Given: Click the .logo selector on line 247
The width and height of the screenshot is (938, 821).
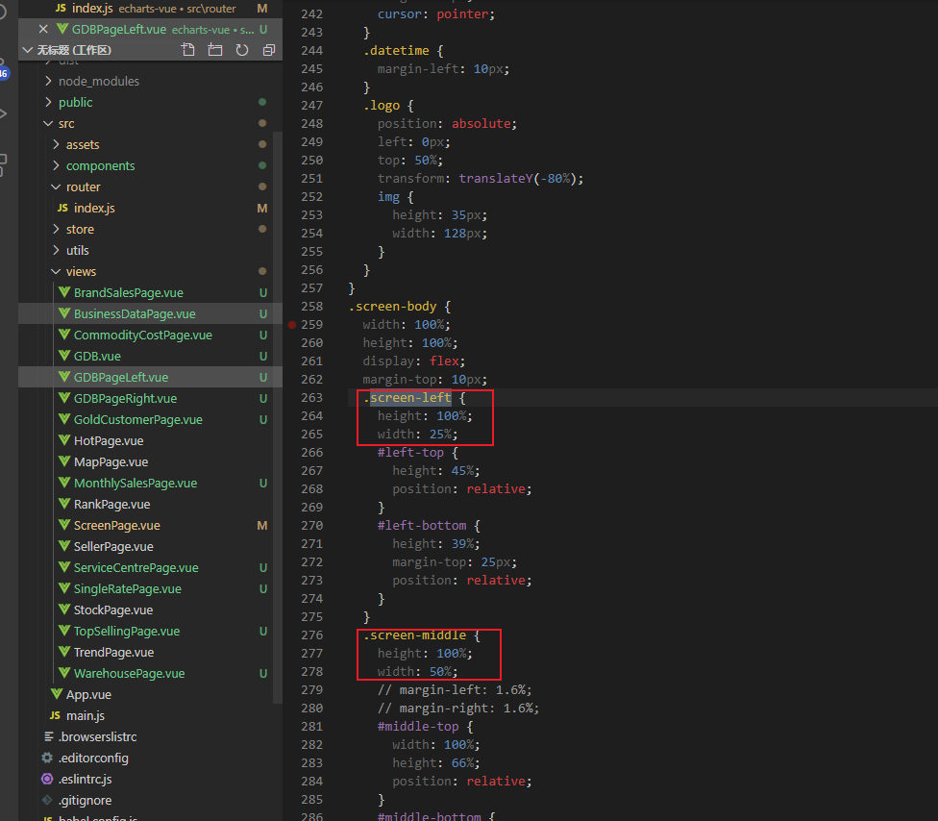Looking at the screenshot, I should (381, 106).
